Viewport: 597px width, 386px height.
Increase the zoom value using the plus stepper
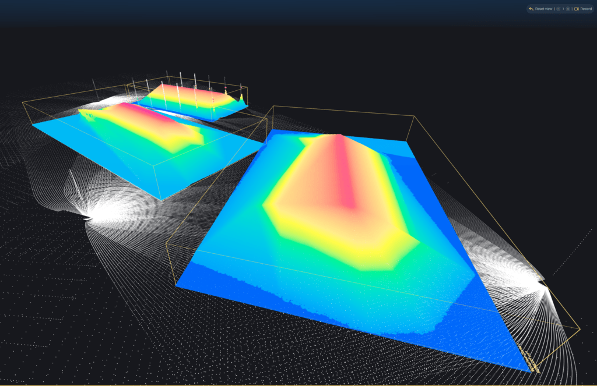pos(568,9)
